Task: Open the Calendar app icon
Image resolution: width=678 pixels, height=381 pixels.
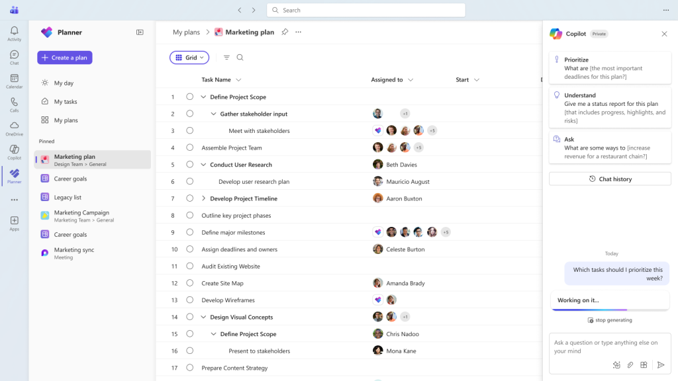Action: pos(15,81)
